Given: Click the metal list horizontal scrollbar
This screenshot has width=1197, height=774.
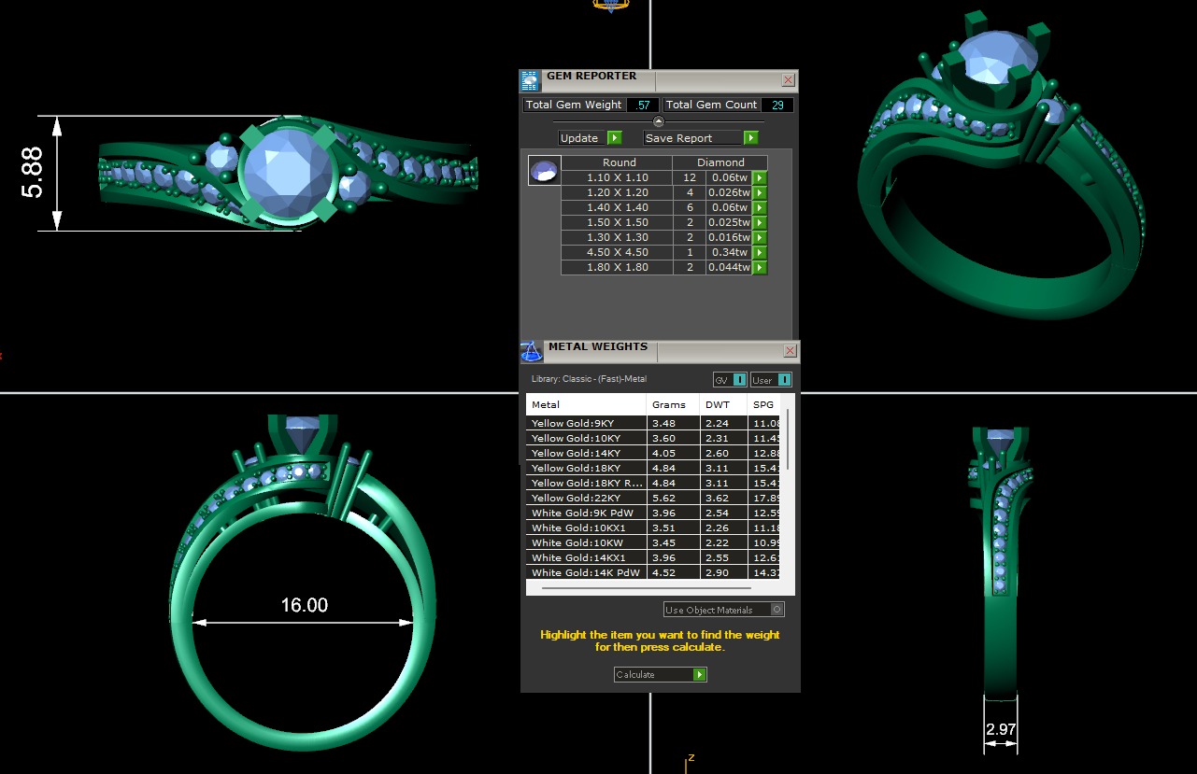Looking at the screenshot, I should click(x=647, y=588).
